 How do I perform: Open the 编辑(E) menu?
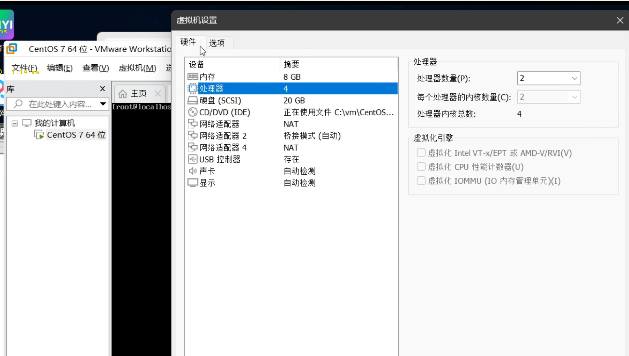click(x=60, y=68)
